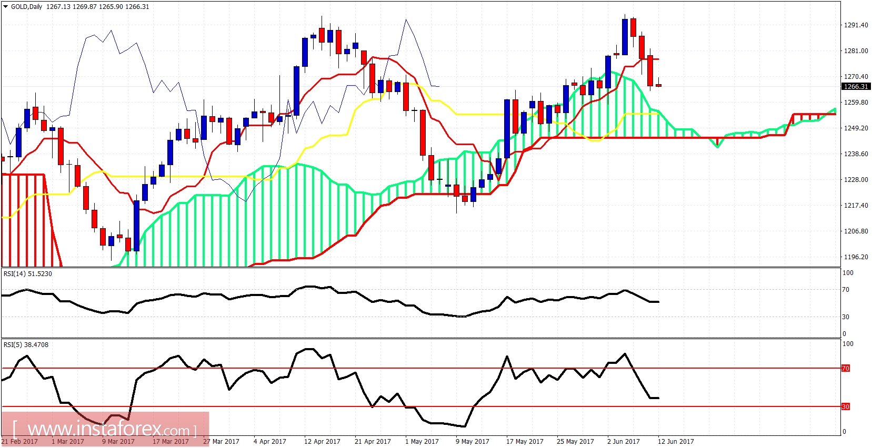
Task: Click the 1217.40 price axis label
Action: (856, 206)
